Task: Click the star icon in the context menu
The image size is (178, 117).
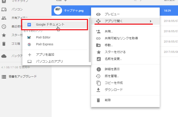Action: [99, 52]
